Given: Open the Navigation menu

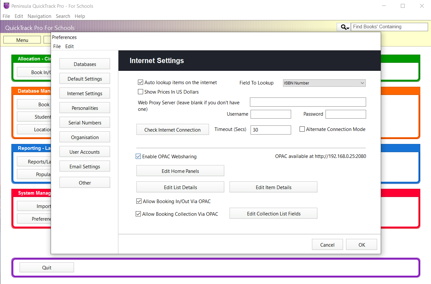Looking at the screenshot, I should (39, 16).
